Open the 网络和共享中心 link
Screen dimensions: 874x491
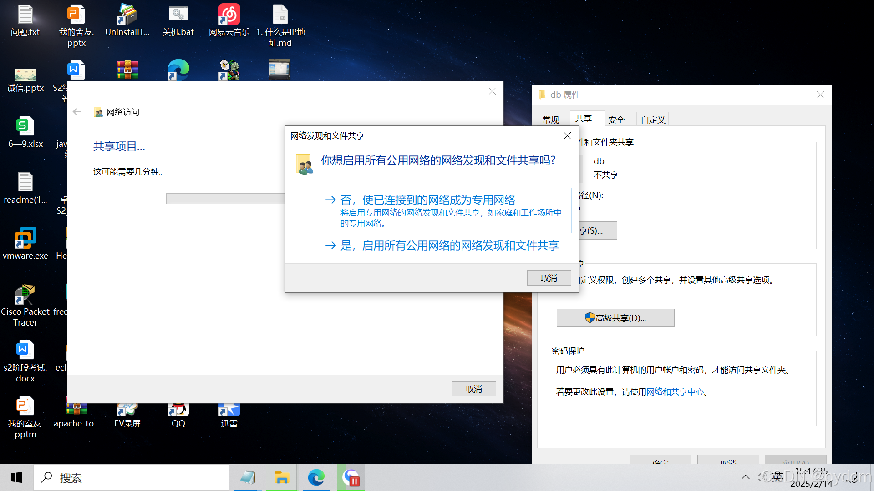675,392
